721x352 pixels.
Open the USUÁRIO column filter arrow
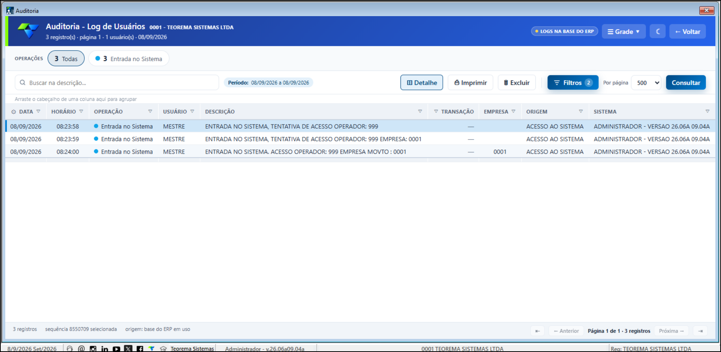192,111
